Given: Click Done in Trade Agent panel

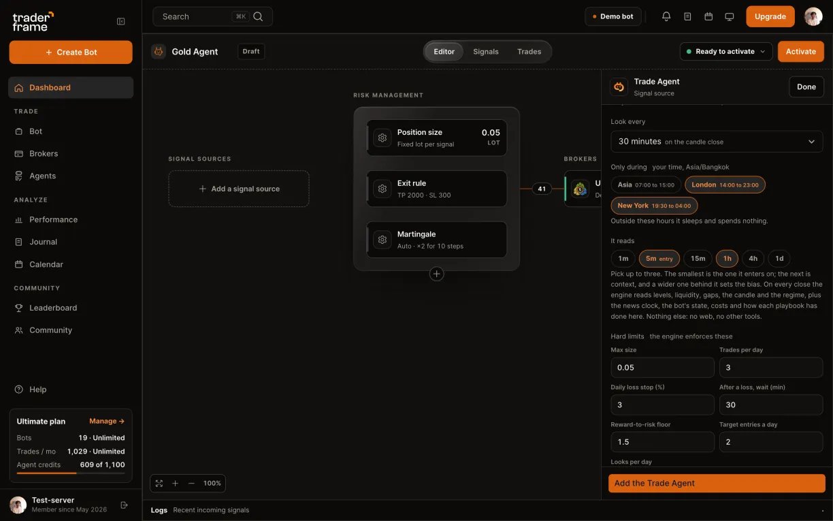Looking at the screenshot, I should [806, 86].
